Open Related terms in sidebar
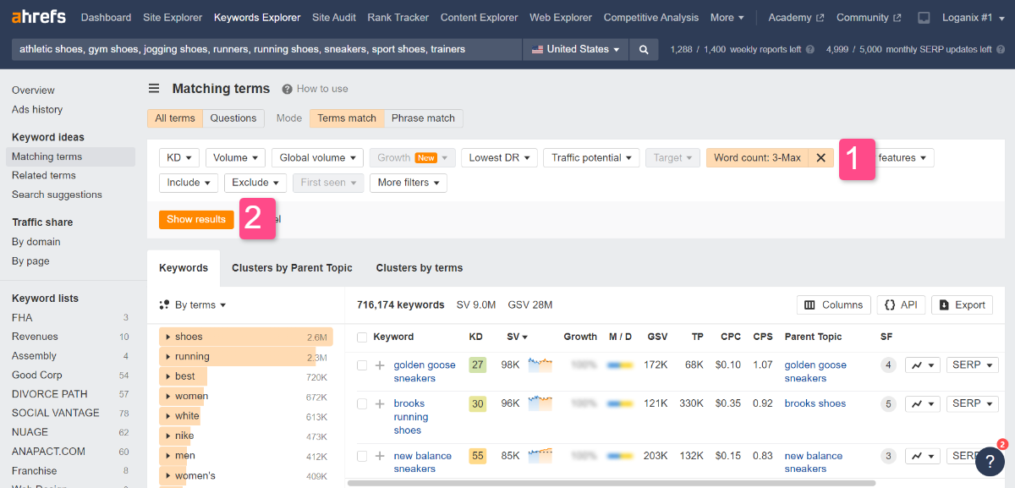The image size is (1015, 488). tap(44, 176)
